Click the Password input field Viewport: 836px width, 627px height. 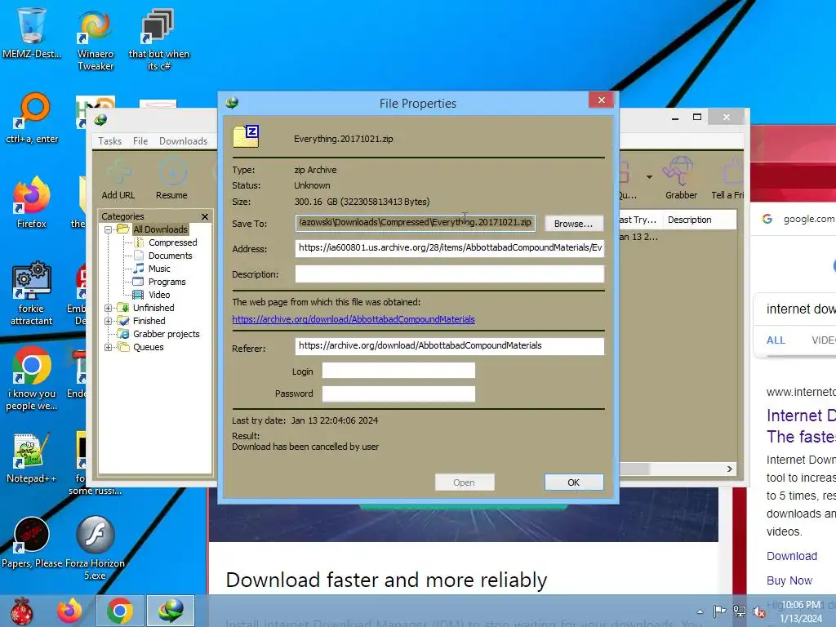[x=398, y=394]
